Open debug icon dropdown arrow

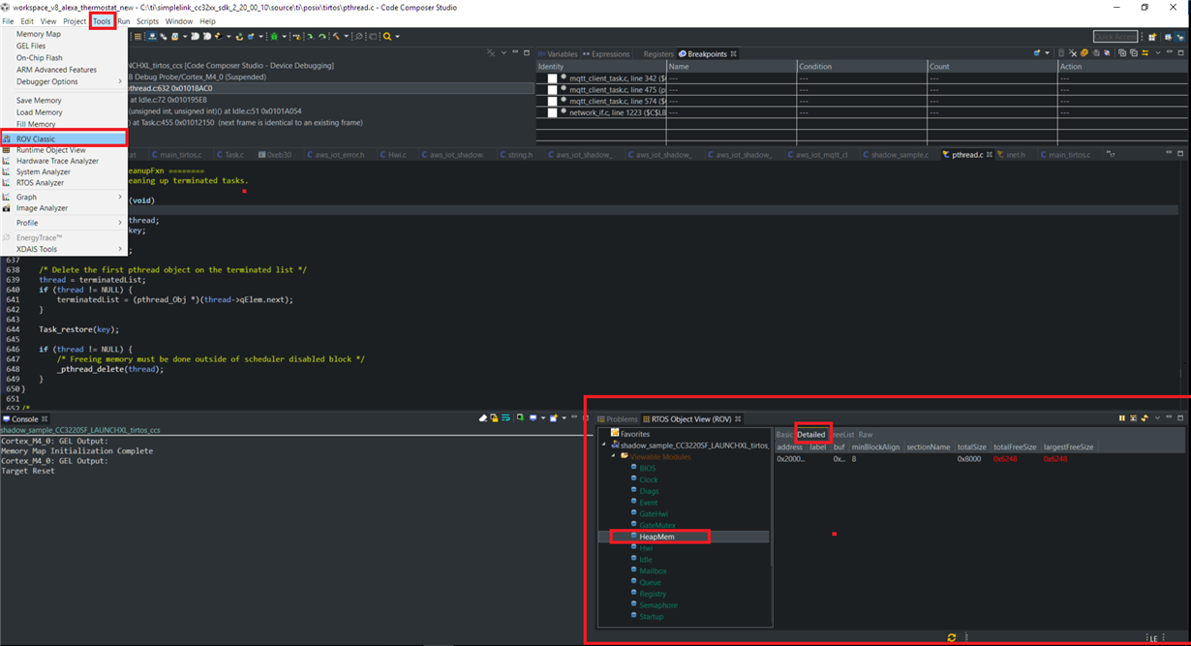pyautogui.click(x=283, y=37)
